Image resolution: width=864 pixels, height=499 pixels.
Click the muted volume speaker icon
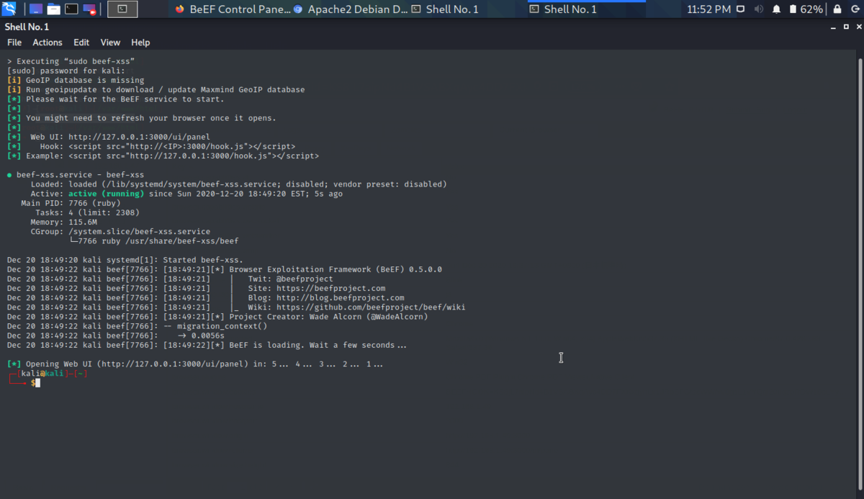pos(759,9)
